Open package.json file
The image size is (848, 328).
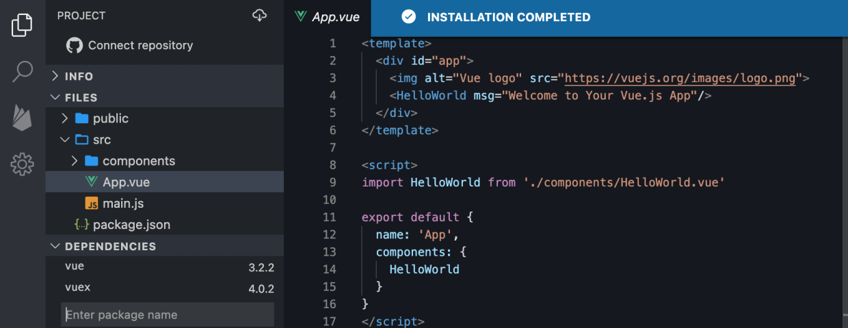tap(165, 224)
